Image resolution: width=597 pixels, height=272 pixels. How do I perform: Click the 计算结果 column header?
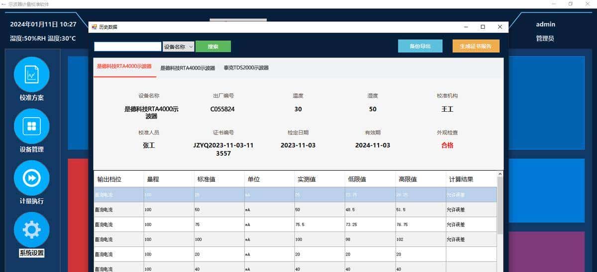[x=471, y=179]
